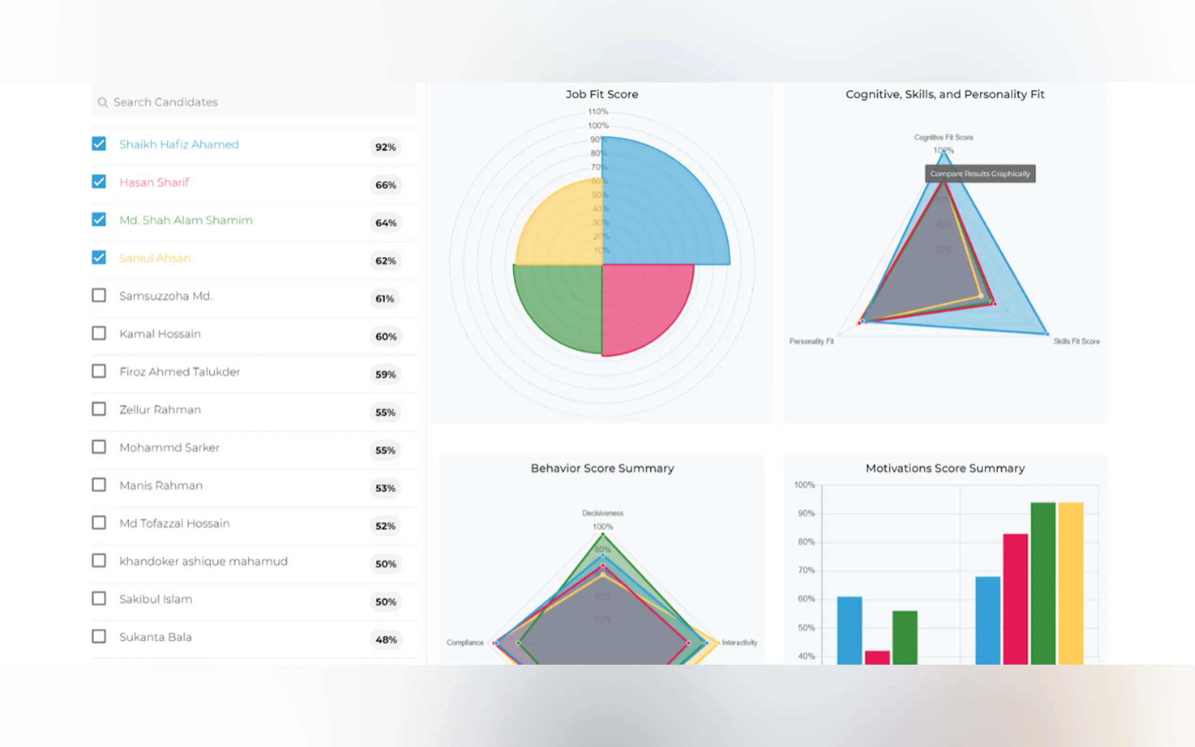The height and width of the screenshot is (747, 1195).
Task: Click pink segment of Job Fit chart
Action: pyautogui.click(x=642, y=306)
